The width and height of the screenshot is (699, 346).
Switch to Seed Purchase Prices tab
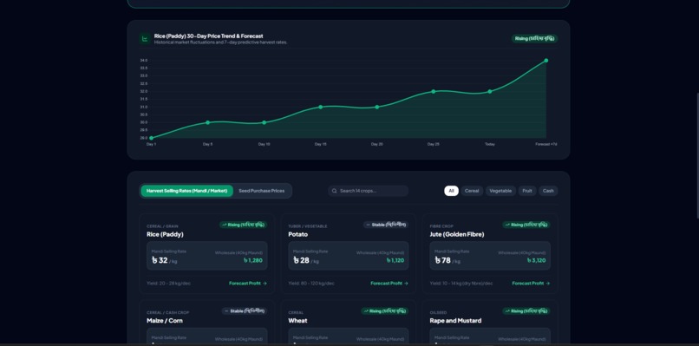pyautogui.click(x=262, y=191)
